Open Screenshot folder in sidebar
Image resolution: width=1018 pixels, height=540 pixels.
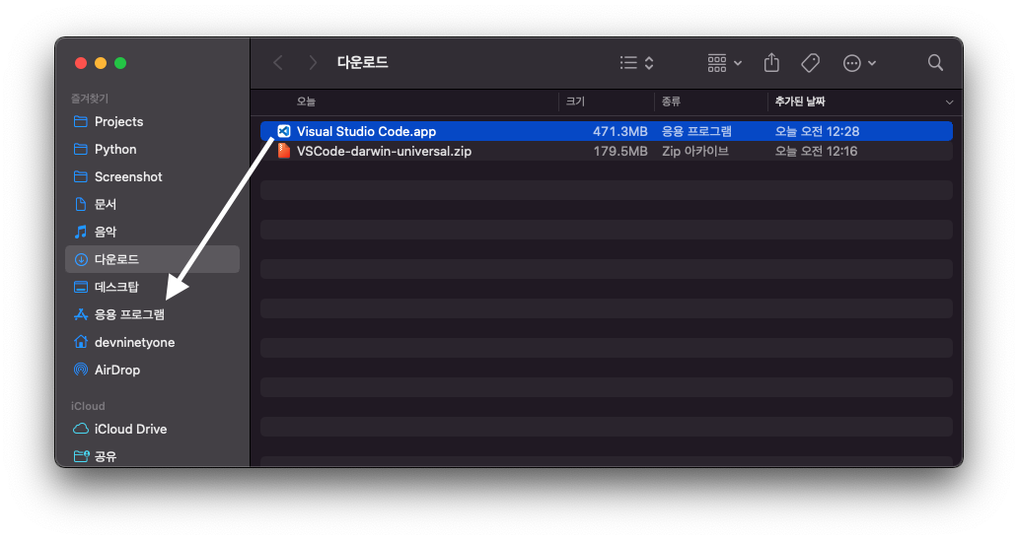153,177
